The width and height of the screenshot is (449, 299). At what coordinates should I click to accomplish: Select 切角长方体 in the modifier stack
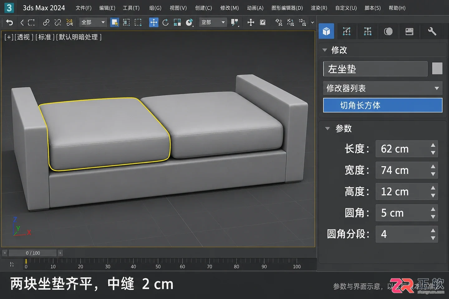tap(383, 105)
